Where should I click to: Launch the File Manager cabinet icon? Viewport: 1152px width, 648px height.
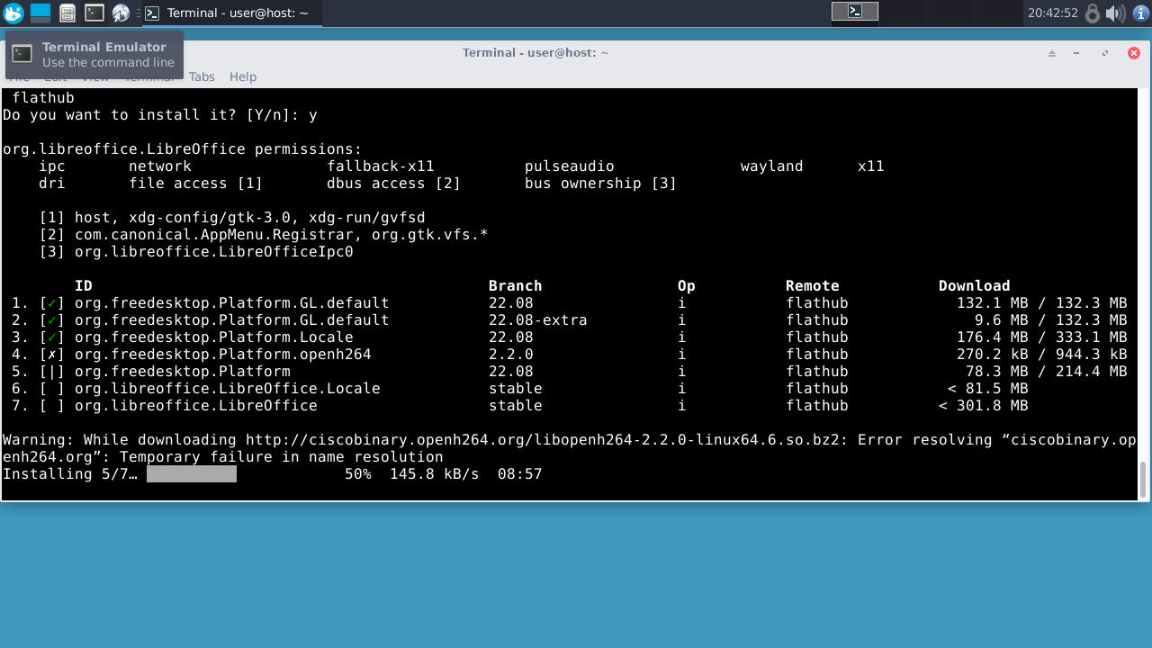coord(67,13)
